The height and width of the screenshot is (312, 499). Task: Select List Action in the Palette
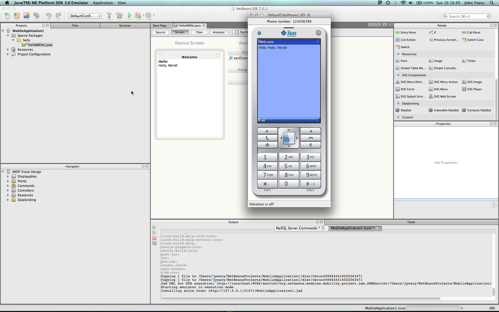click(x=405, y=40)
